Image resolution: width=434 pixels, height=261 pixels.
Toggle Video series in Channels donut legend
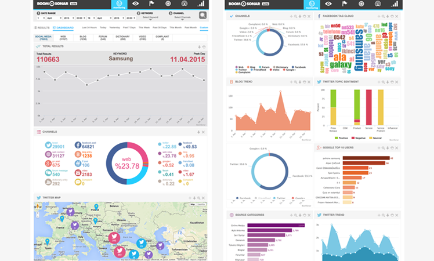[x=274, y=70]
